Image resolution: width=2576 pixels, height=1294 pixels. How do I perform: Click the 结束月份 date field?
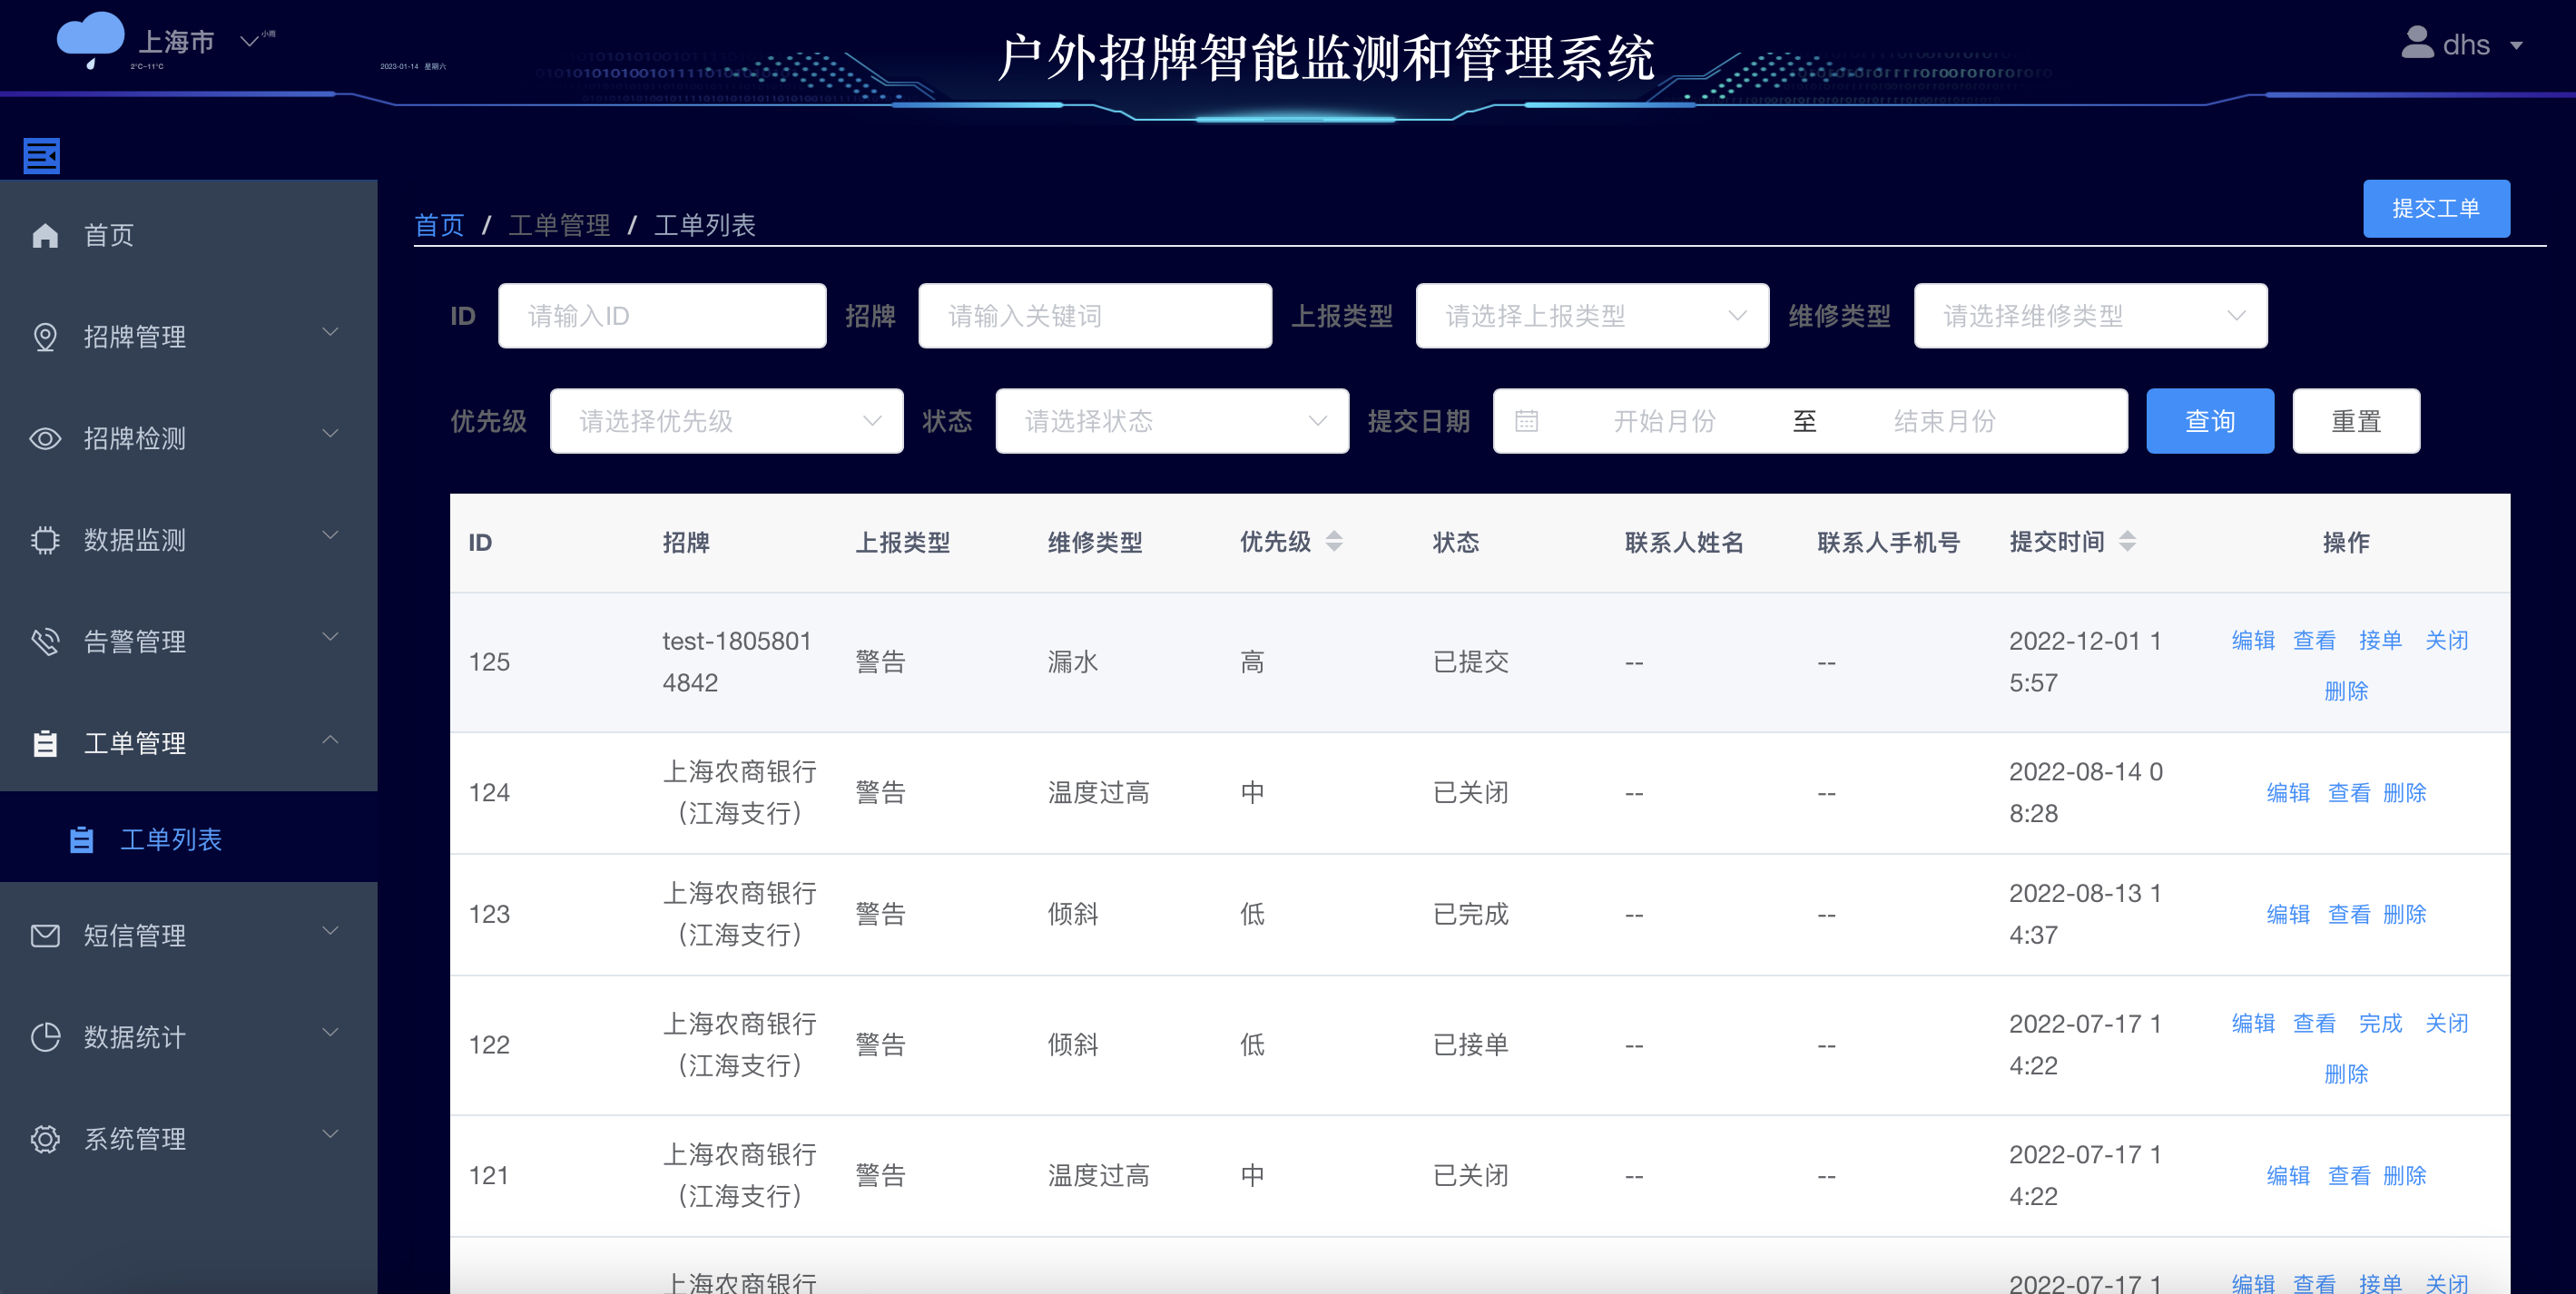click(1944, 421)
